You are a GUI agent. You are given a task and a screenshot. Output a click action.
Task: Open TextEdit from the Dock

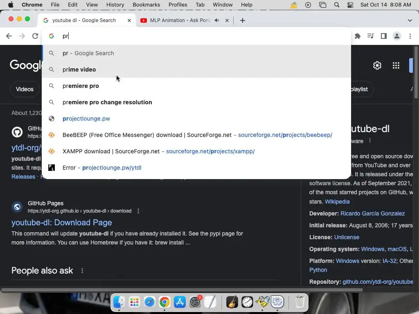pos(210,302)
